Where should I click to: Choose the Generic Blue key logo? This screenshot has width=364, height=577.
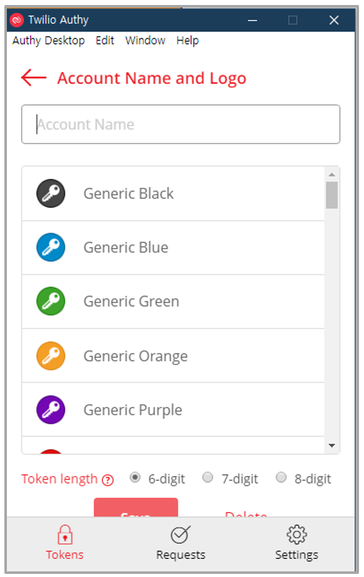51,248
